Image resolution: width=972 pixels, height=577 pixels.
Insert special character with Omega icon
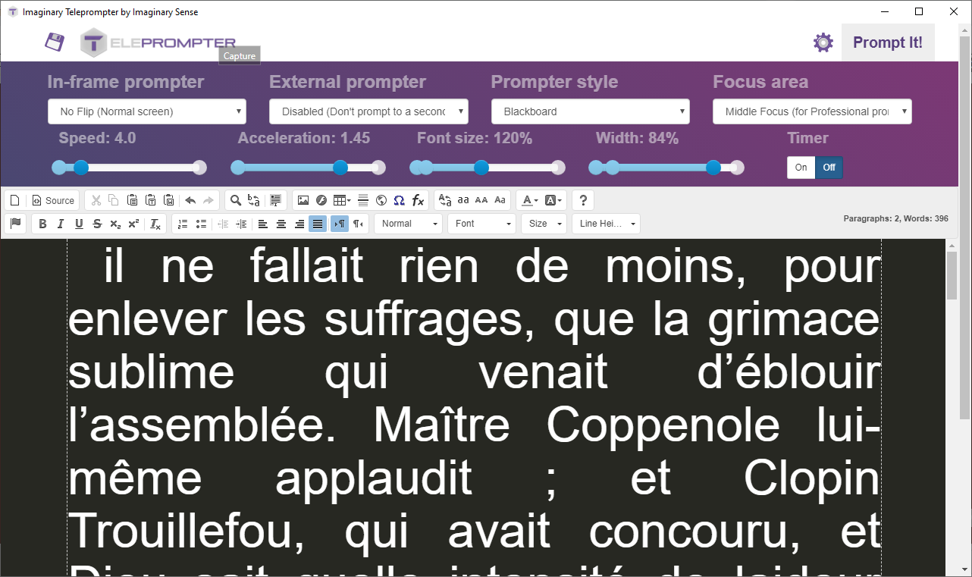pos(400,200)
